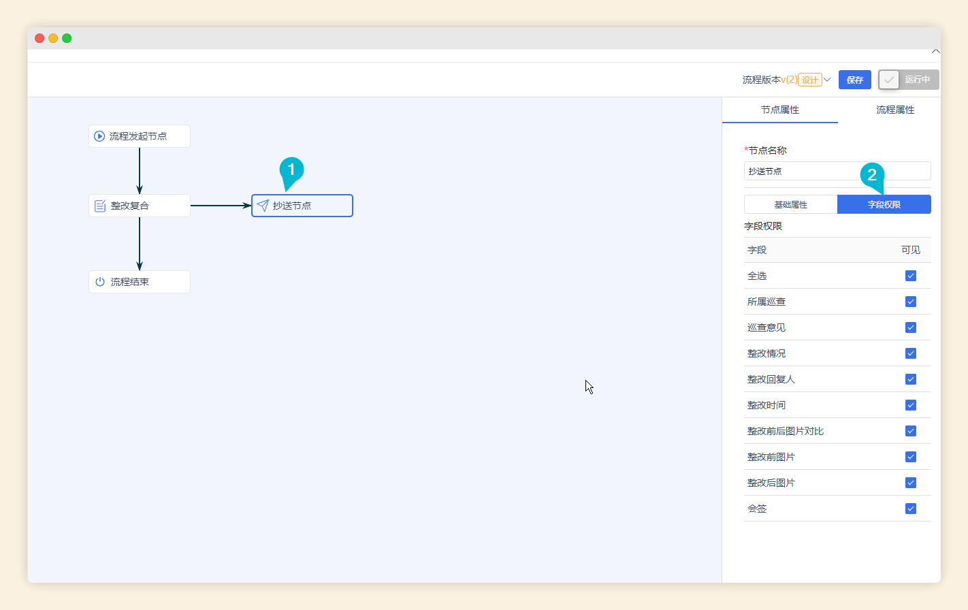
Task: Click the power icon on 流程结束
Action: 100,282
